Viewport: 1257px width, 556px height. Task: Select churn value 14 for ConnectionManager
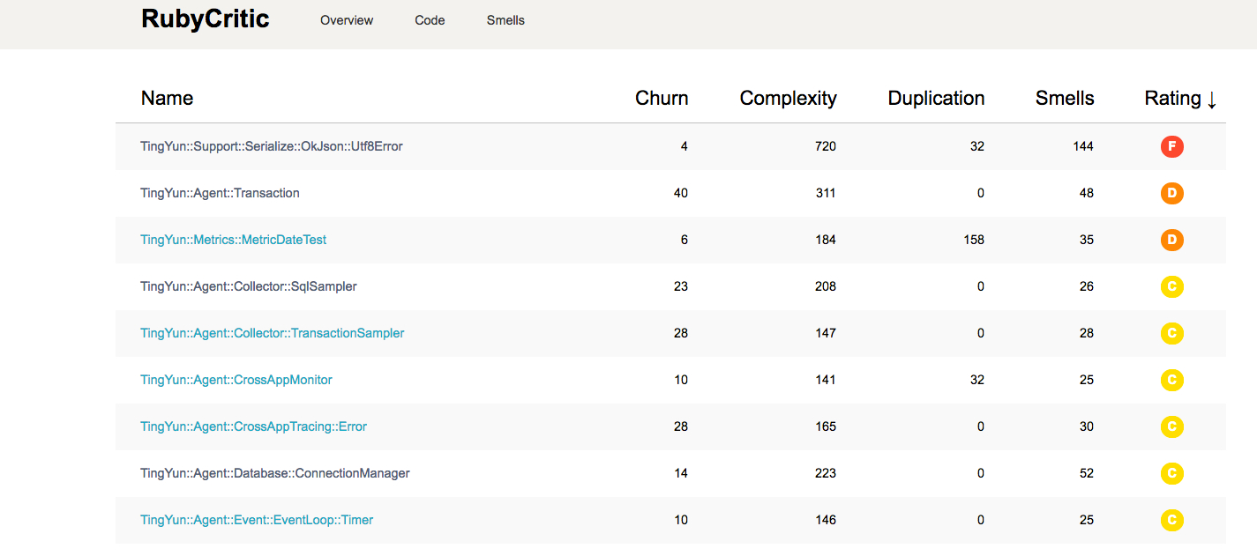pos(681,473)
